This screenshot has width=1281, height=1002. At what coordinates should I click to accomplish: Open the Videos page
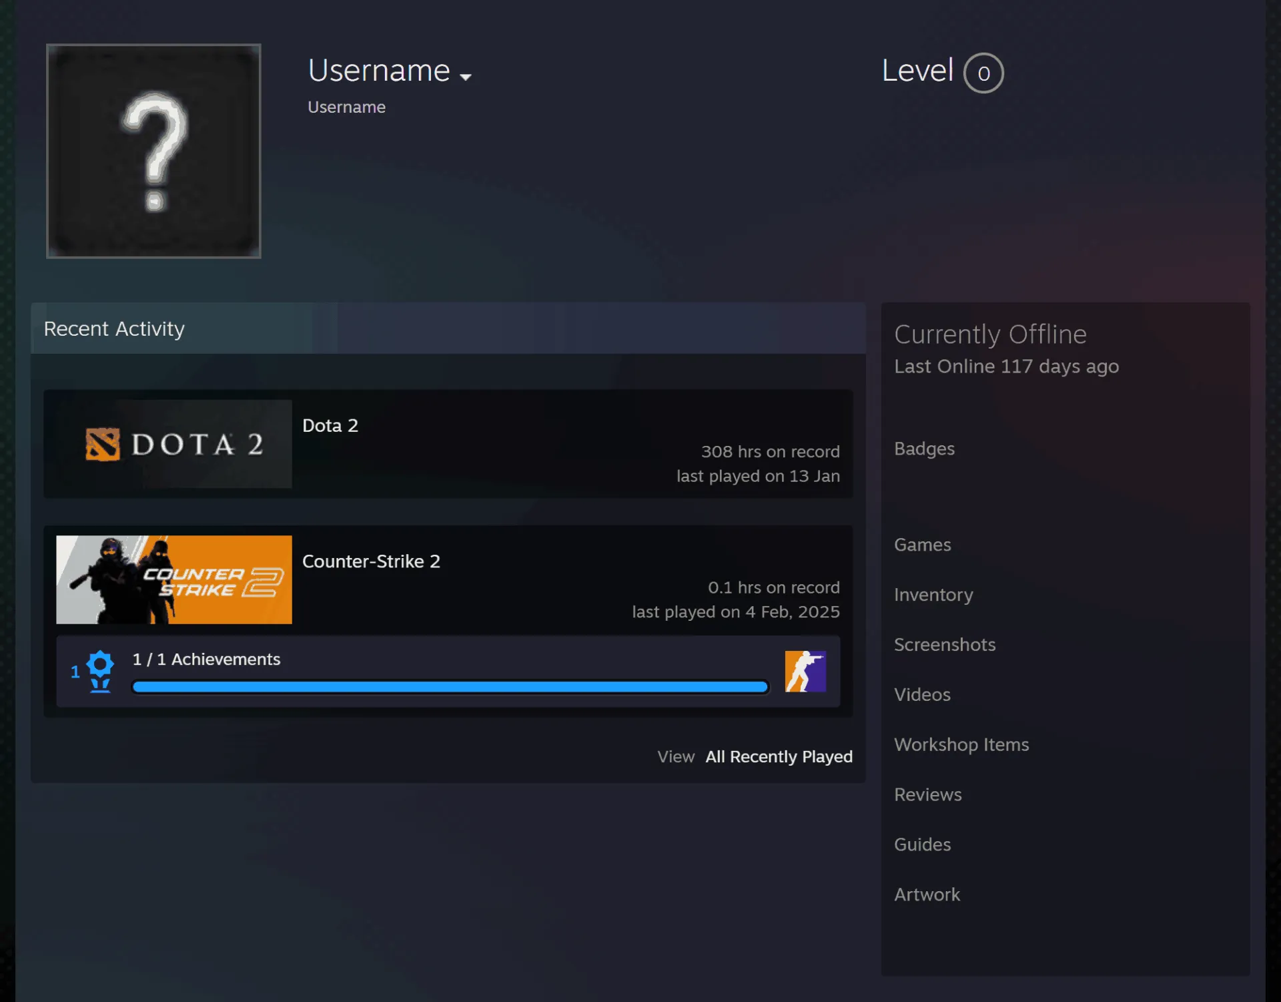tap(922, 695)
